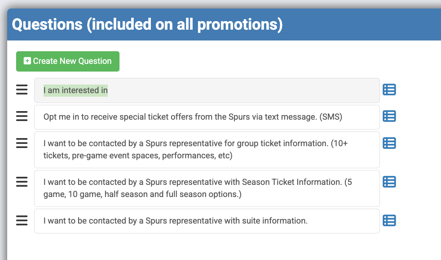The height and width of the screenshot is (260, 441).
Task: Open the list icon for 'I am interested in'
Action: (x=389, y=90)
